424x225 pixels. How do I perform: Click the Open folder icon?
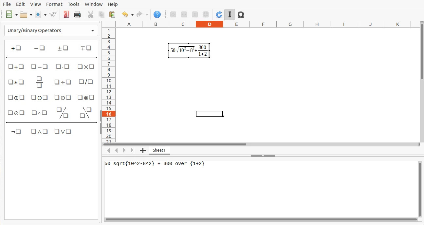point(24,14)
